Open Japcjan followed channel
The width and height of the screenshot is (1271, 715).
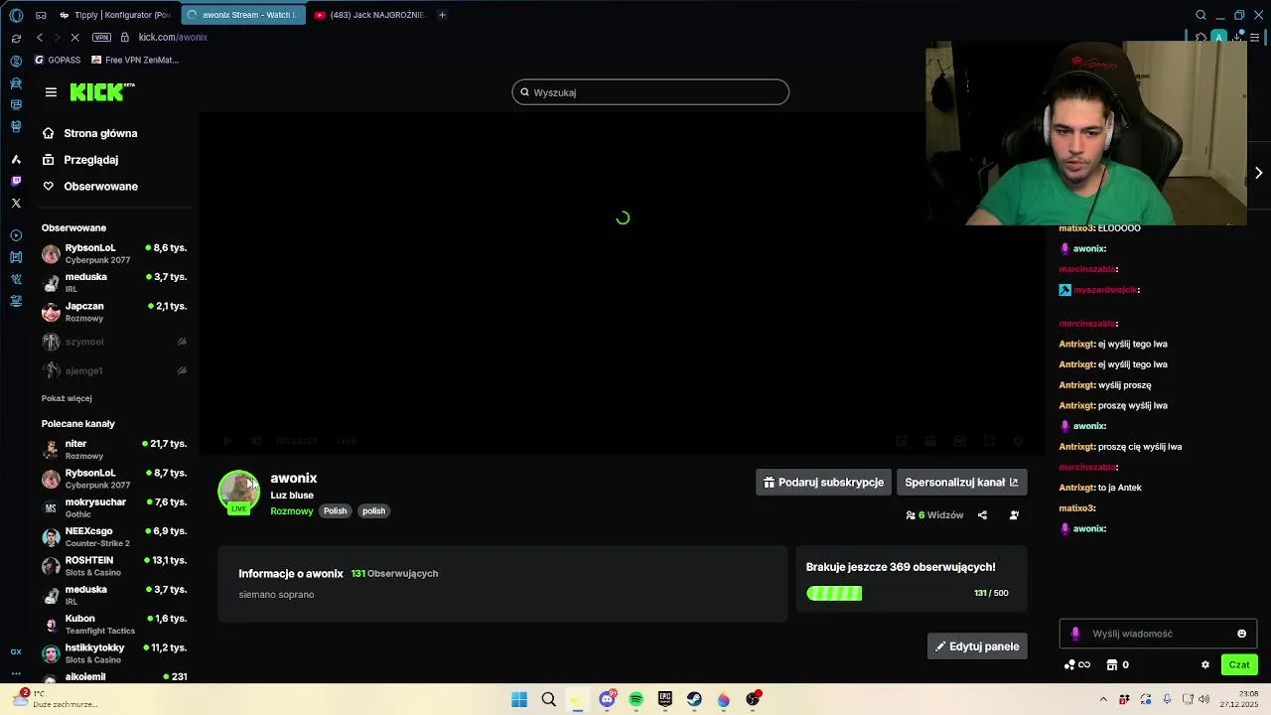114,312
